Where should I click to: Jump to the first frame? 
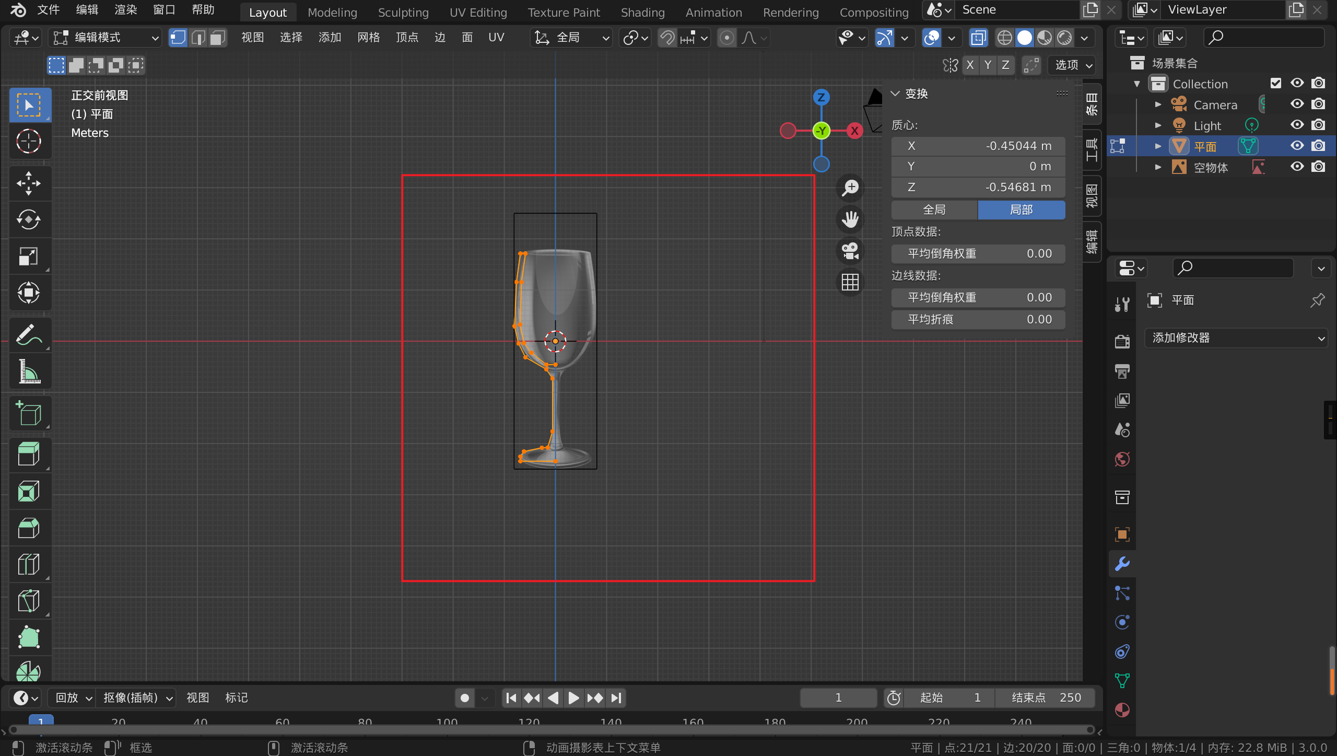pyautogui.click(x=511, y=697)
